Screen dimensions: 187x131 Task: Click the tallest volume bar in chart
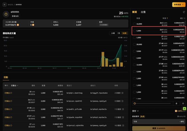[103, 59]
